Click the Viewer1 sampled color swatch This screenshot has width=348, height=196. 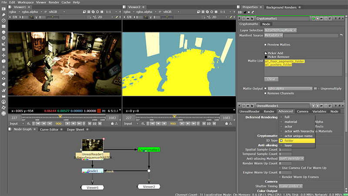(x=99, y=111)
